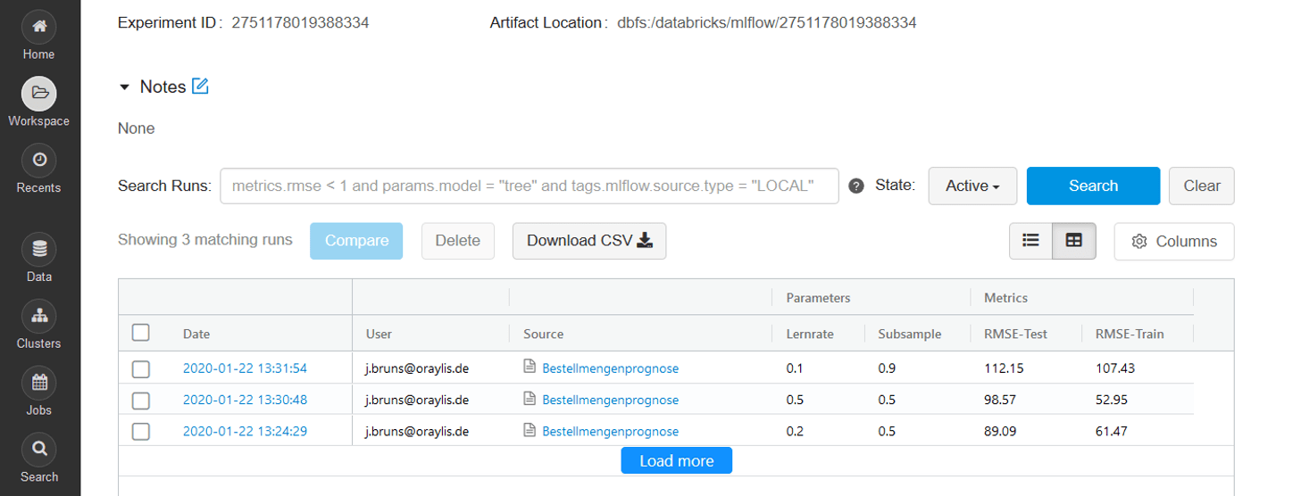Open the Jobs calendar icon

coord(38,384)
